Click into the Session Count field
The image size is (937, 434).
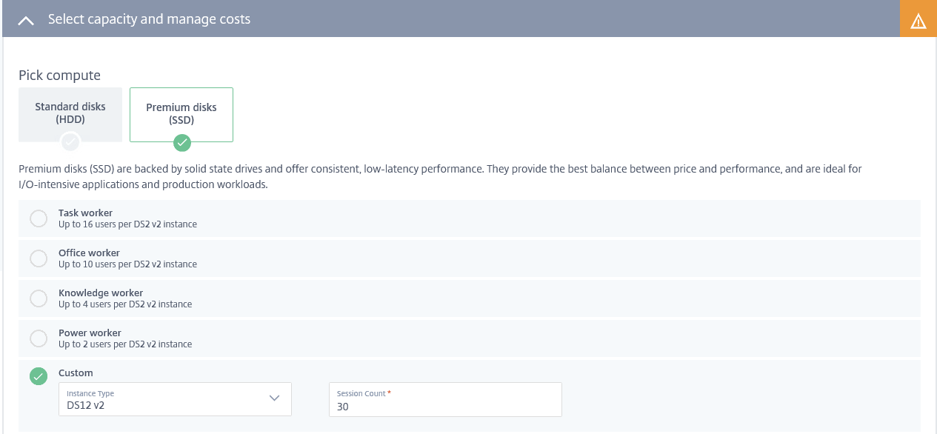click(444, 406)
